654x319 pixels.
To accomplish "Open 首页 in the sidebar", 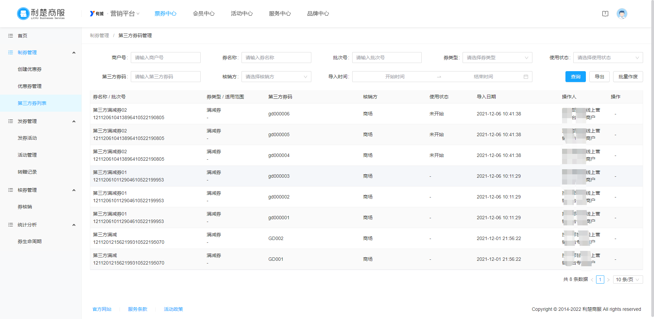I will [x=22, y=36].
